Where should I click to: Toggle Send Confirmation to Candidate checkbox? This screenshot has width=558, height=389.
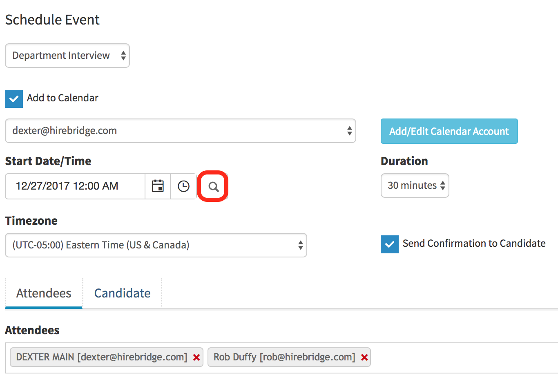tap(389, 244)
